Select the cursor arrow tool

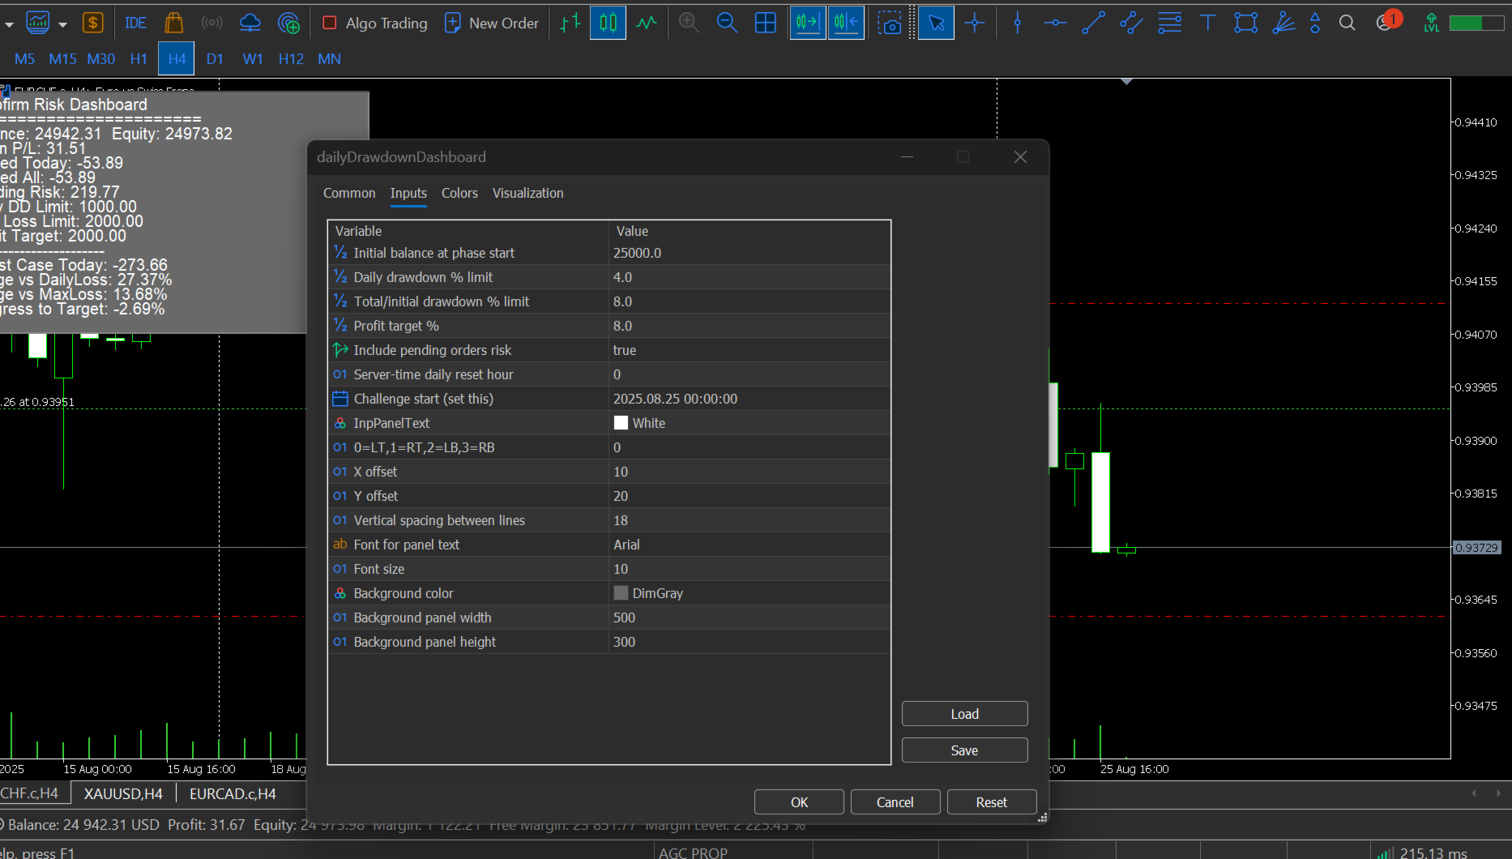[936, 23]
